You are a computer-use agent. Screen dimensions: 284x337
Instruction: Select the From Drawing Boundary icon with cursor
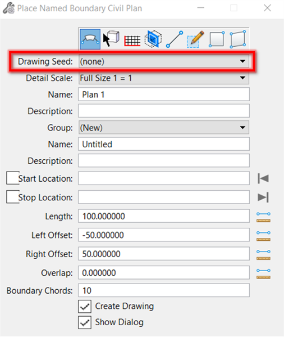click(x=111, y=39)
